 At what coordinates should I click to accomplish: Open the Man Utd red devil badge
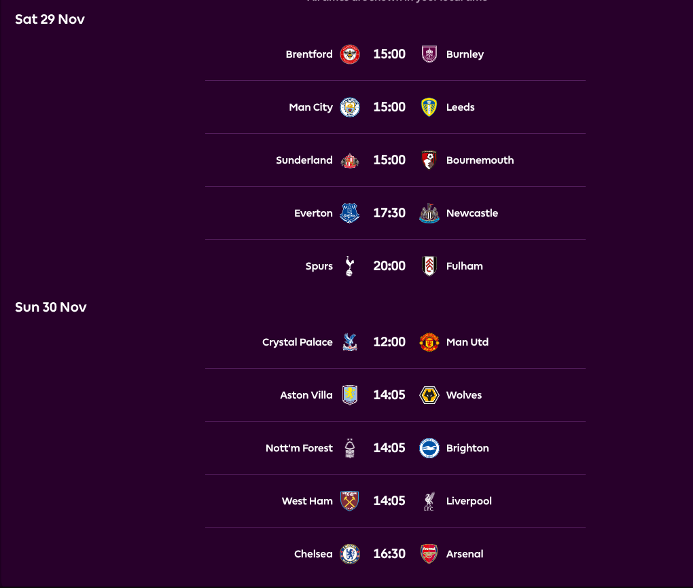click(x=429, y=342)
